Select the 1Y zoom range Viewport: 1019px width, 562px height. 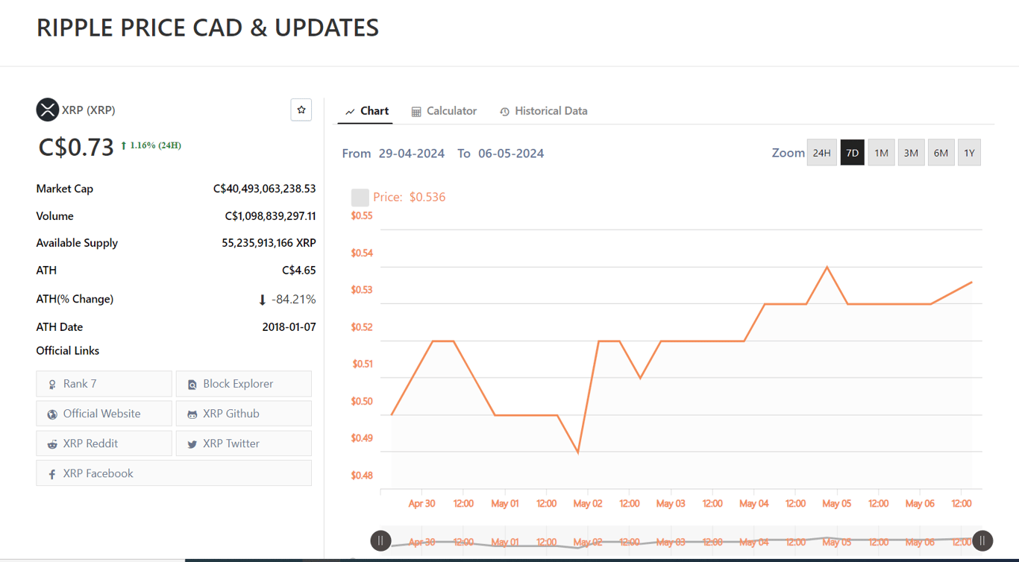(x=969, y=153)
